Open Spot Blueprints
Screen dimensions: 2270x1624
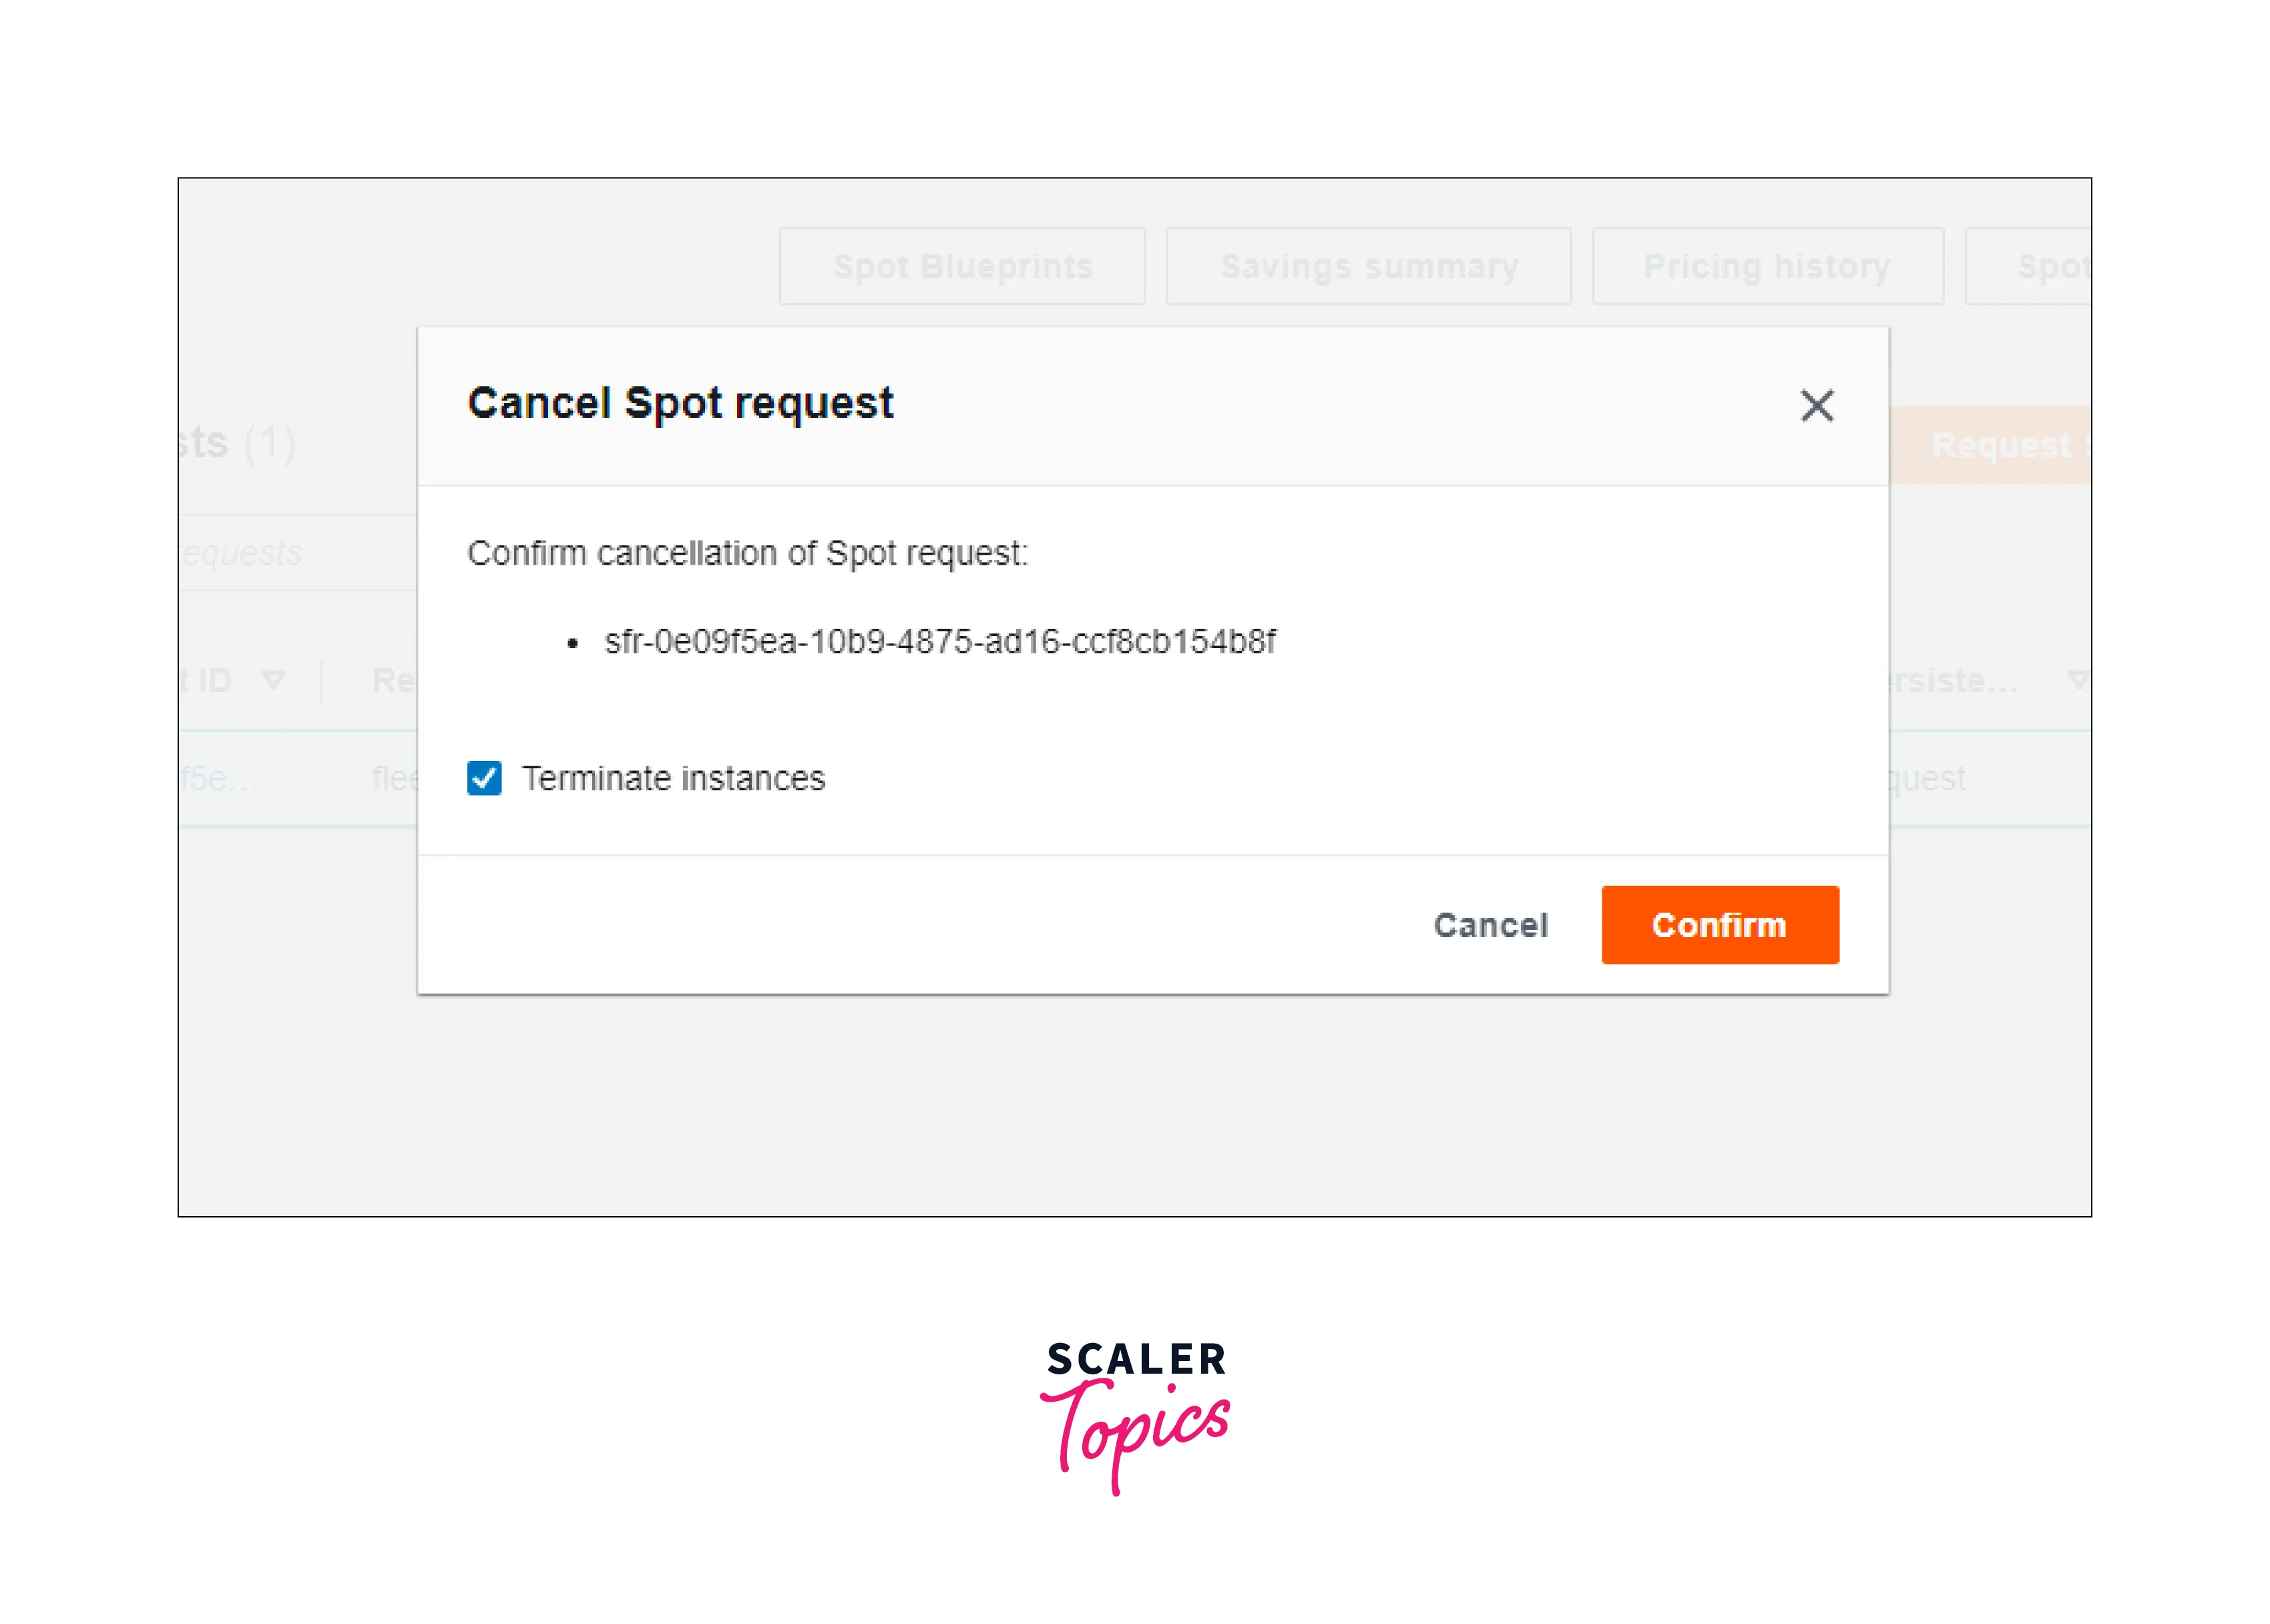pyautogui.click(x=962, y=266)
